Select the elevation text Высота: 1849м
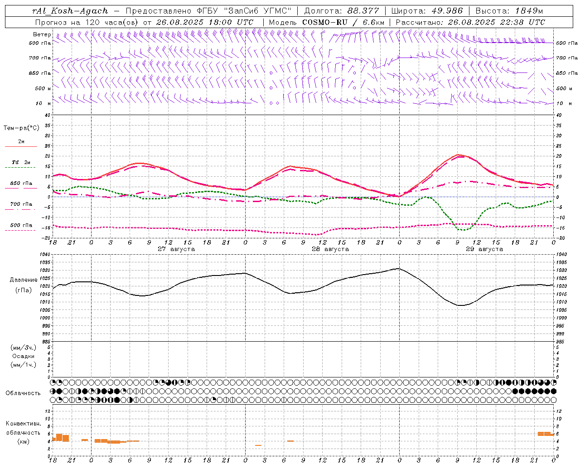Viewport: 580px width, 464px height. [509, 11]
